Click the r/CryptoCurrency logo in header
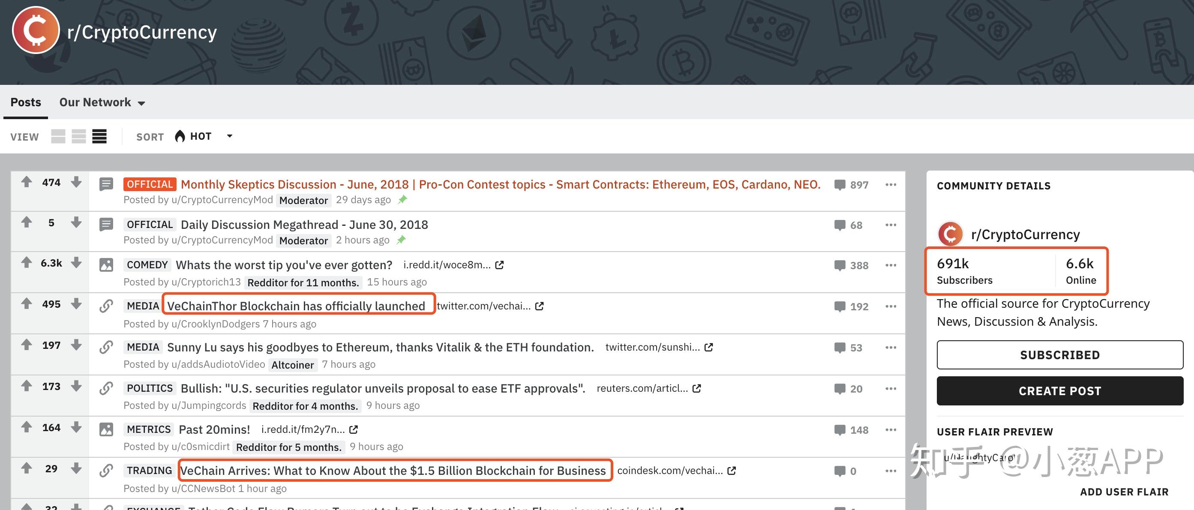Image resolution: width=1194 pixels, height=510 pixels. click(x=36, y=30)
